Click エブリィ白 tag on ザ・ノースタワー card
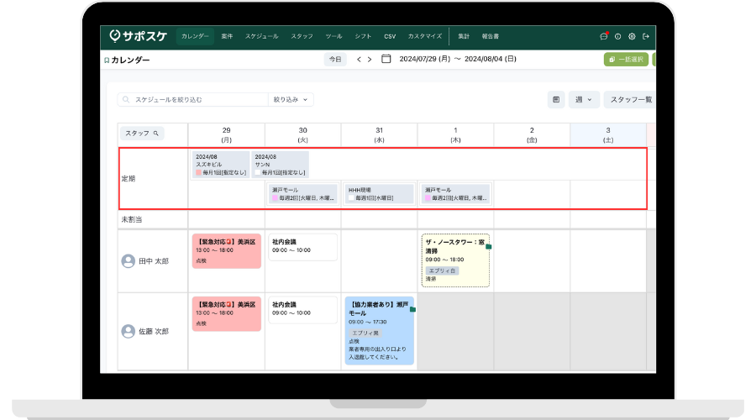Screen dimensions: 756x420 tap(442, 270)
